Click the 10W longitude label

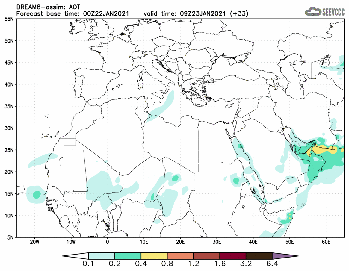pos(71,242)
